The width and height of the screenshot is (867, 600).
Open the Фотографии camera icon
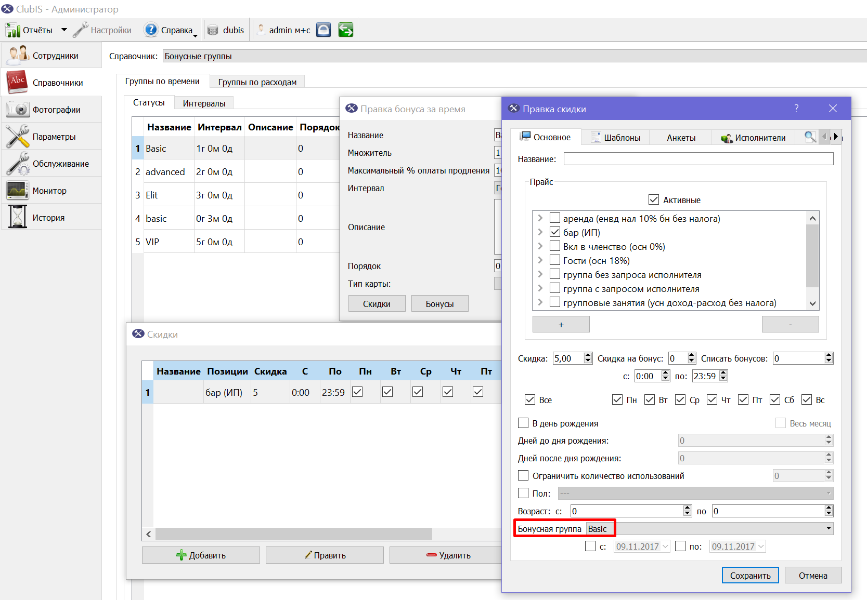[18, 110]
